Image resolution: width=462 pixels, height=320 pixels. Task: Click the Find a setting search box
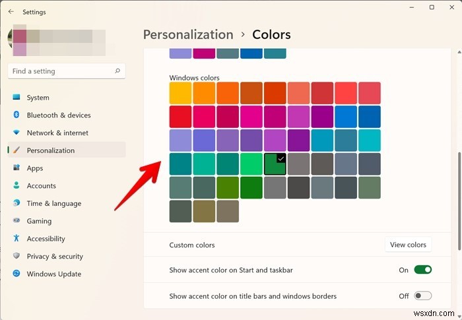point(61,71)
